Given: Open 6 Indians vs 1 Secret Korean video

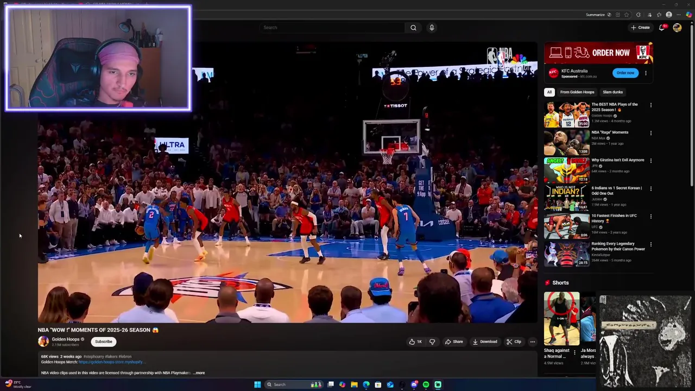Looking at the screenshot, I should tap(616, 191).
